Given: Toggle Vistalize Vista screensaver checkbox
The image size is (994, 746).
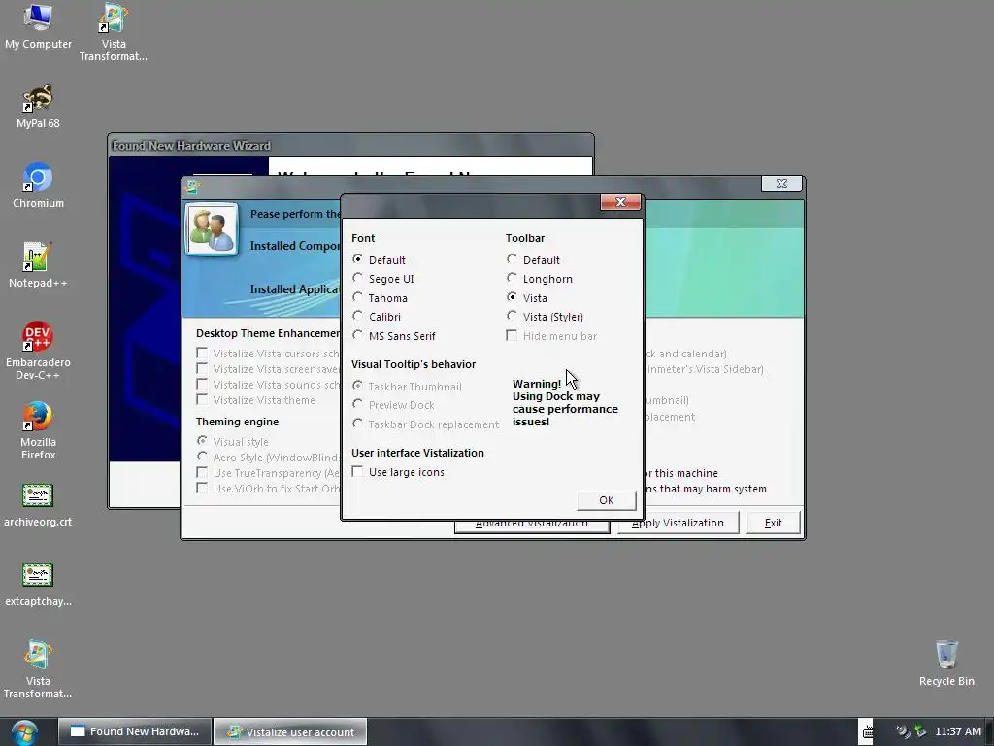Looking at the screenshot, I should 268,369.
